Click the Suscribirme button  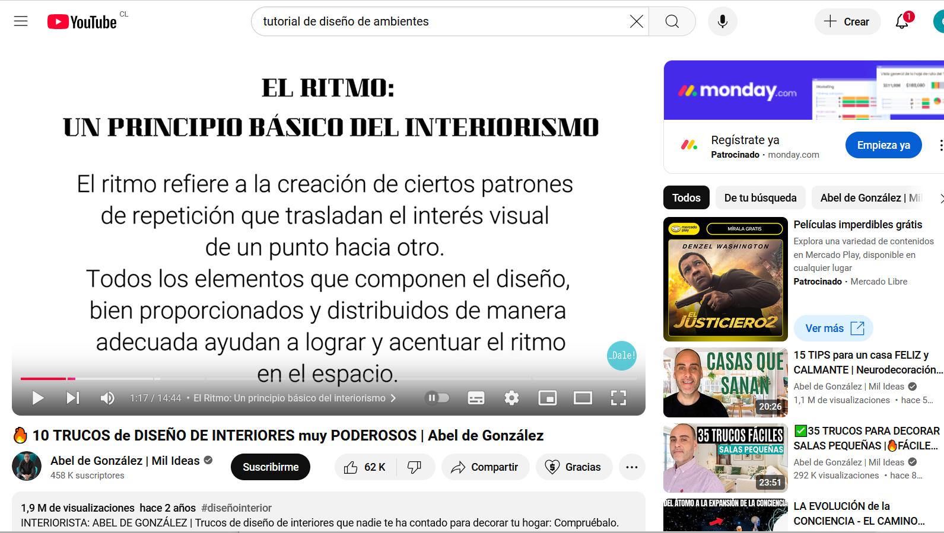[271, 467]
